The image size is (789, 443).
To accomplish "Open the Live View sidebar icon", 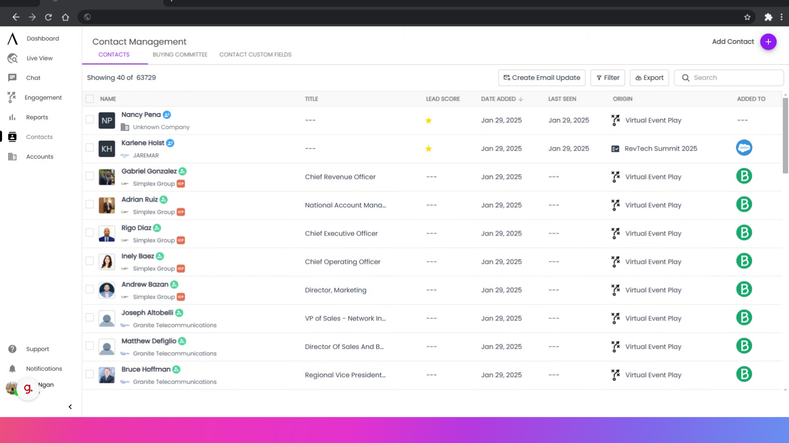I will tap(12, 58).
